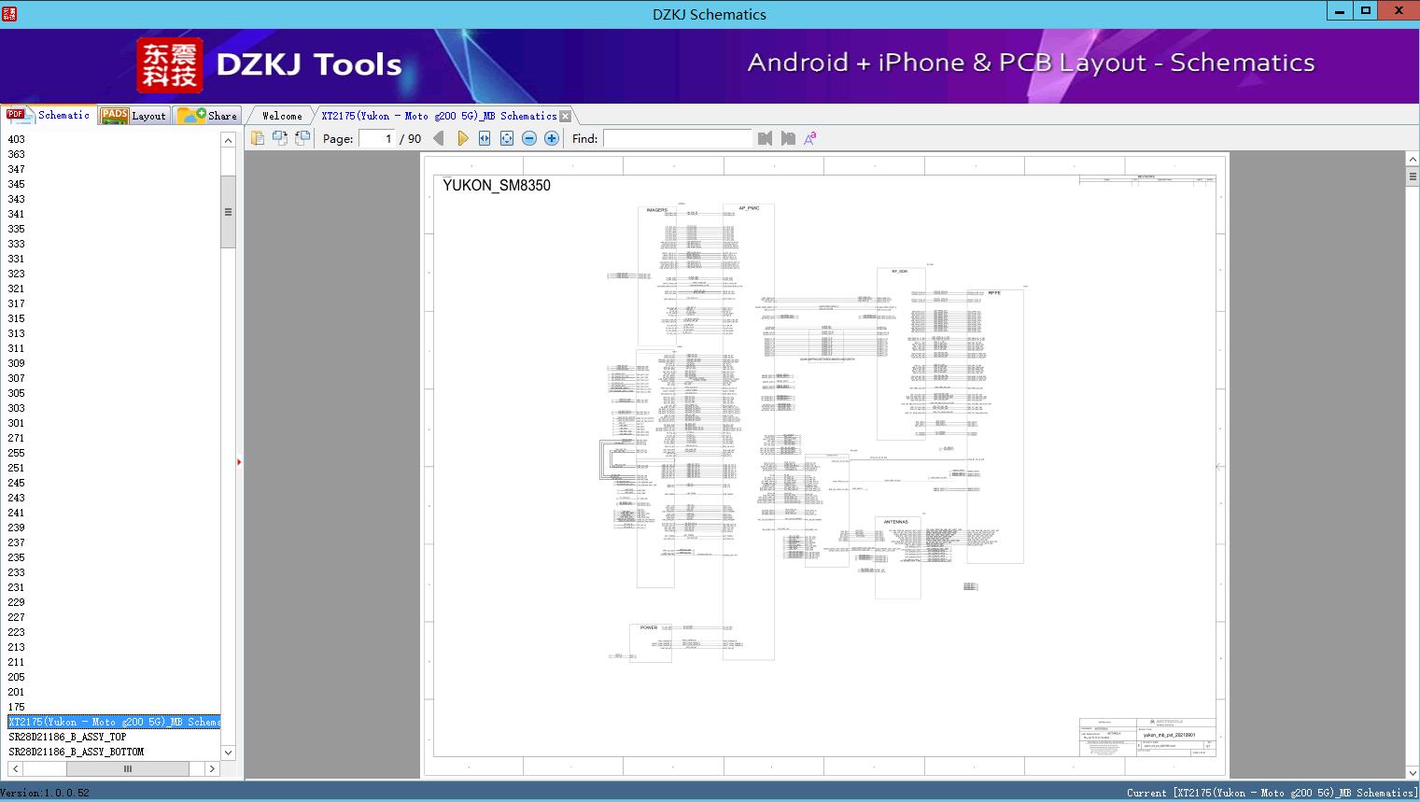Image resolution: width=1420 pixels, height=802 pixels.
Task: Select item 403 in file list
Action: [x=17, y=139]
